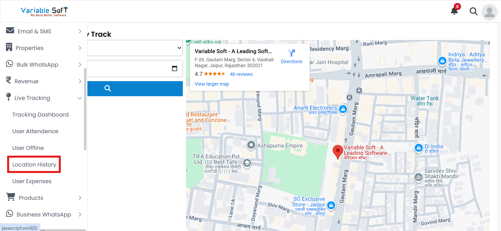Click the Properties building icon
This screenshot has width=501, height=231.
9,47
